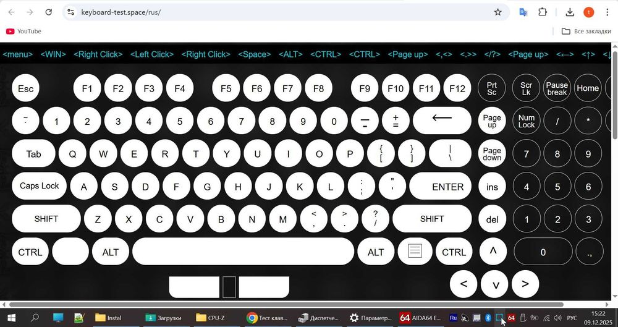Click the <Space> entry in key history
The height and width of the screenshot is (327, 618).
coord(255,54)
